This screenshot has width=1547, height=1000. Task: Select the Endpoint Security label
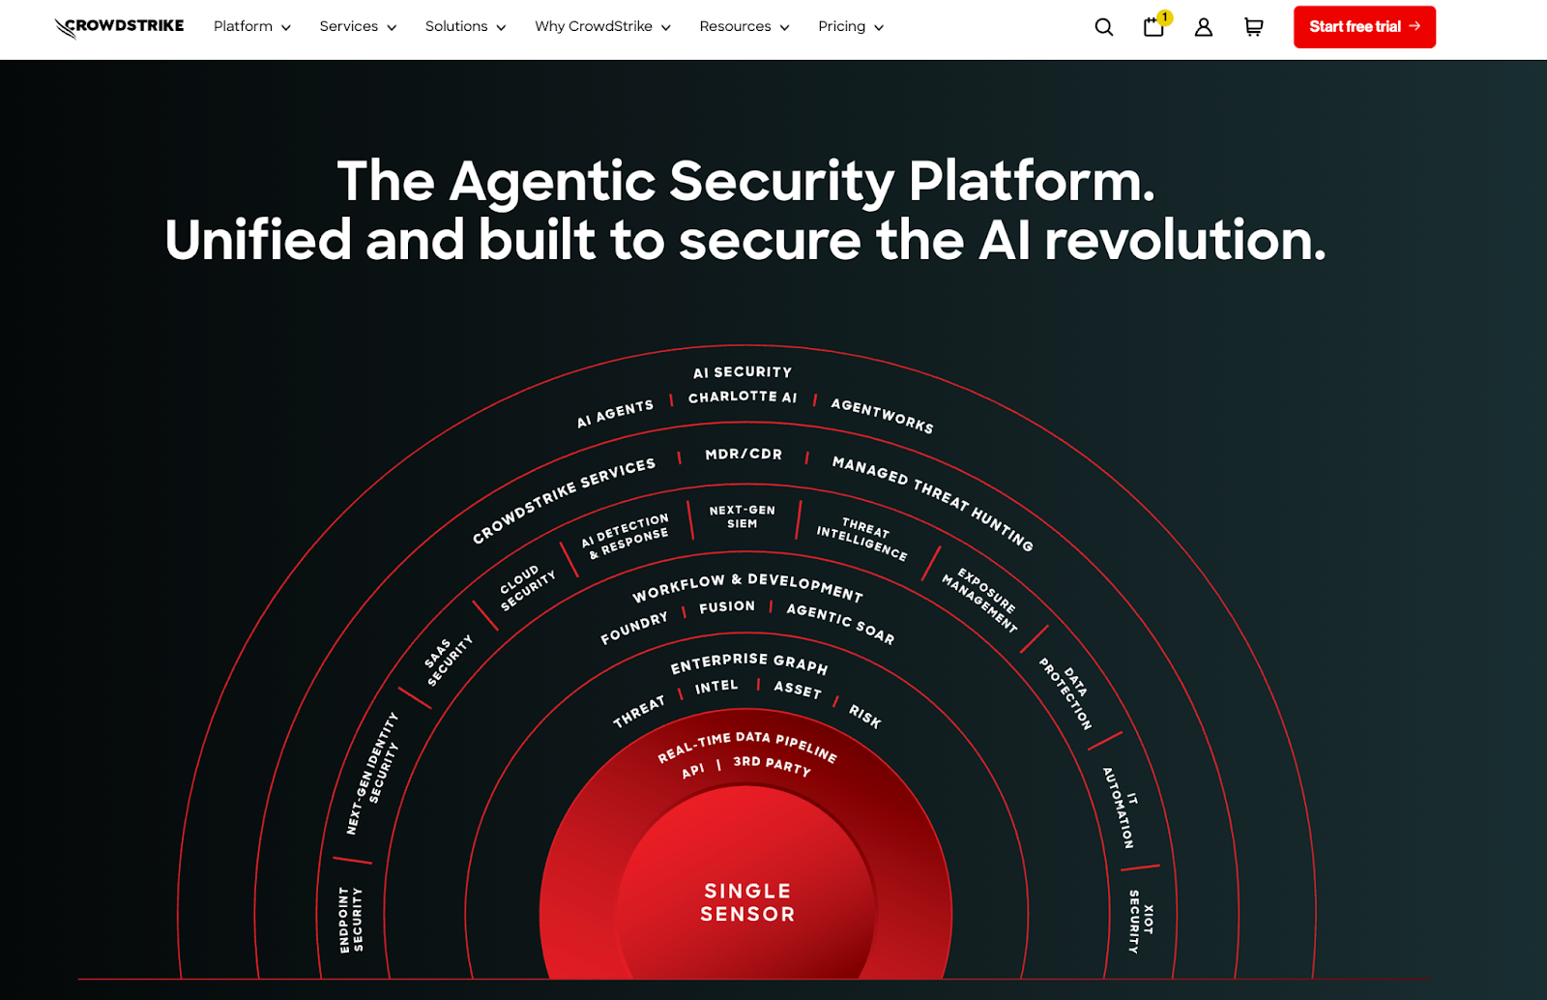point(350,918)
